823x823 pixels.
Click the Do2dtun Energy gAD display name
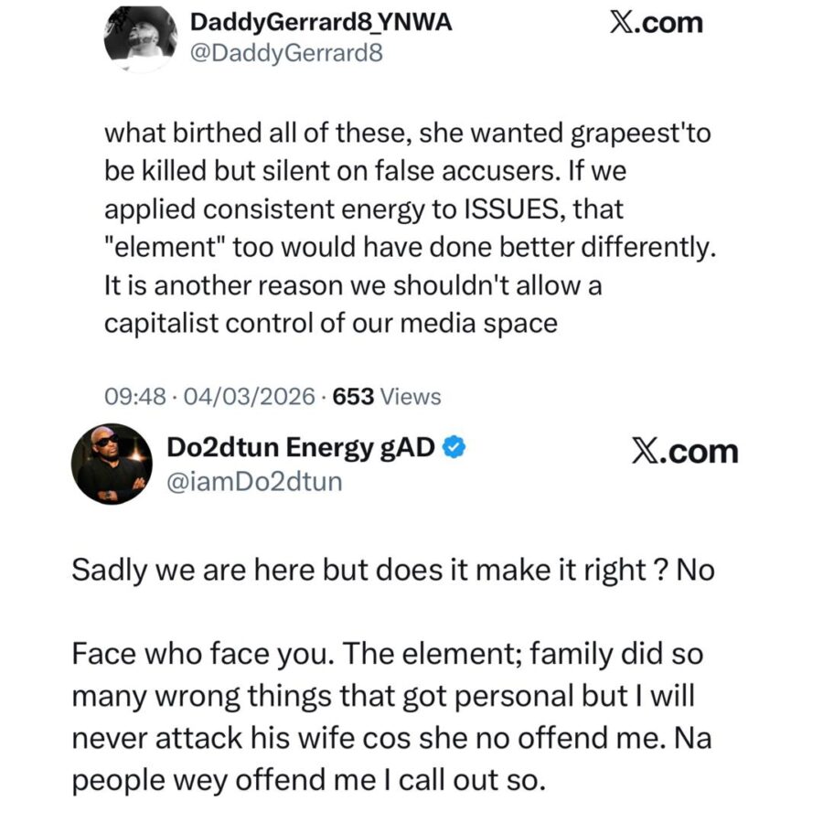coord(302,448)
